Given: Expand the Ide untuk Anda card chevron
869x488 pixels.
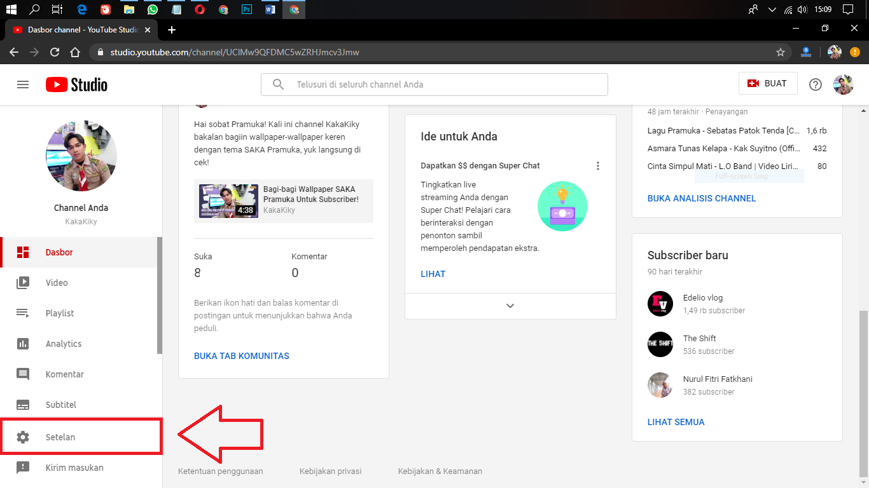Looking at the screenshot, I should pyautogui.click(x=510, y=306).
